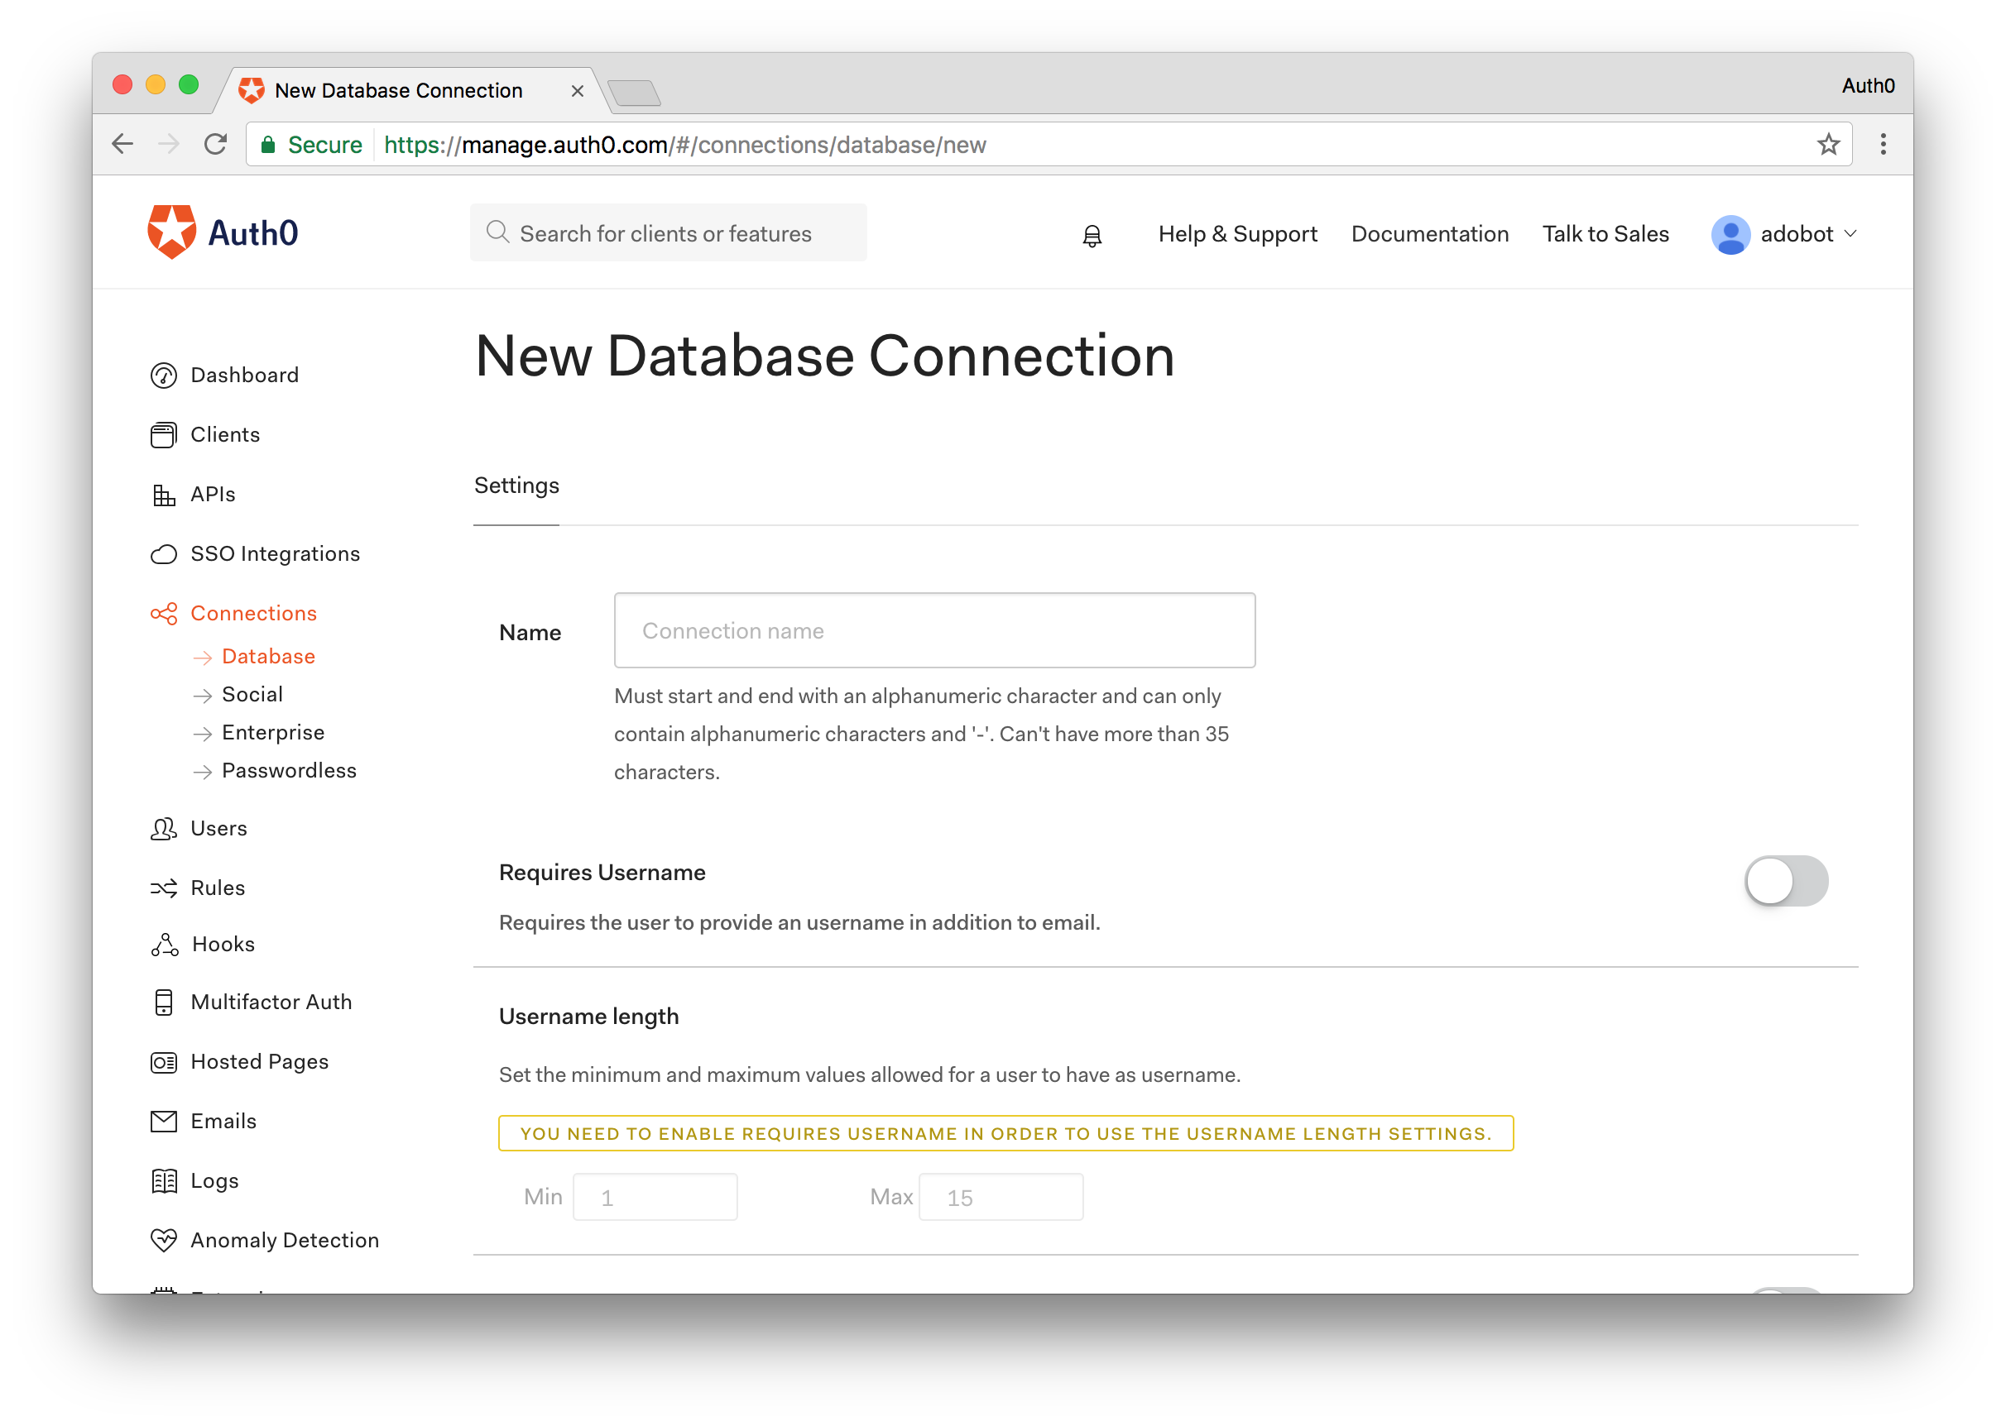Open the adobot account dropdown
Viewport: 2006px width, 1426px height.
1786,234
